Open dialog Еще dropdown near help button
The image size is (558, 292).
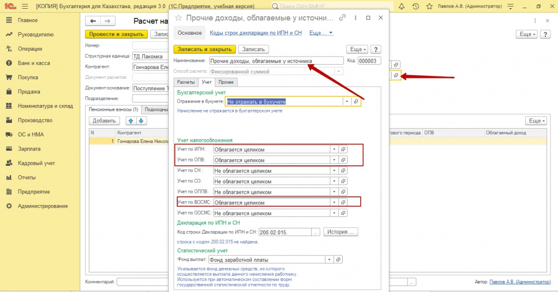(x=357, y=49)
